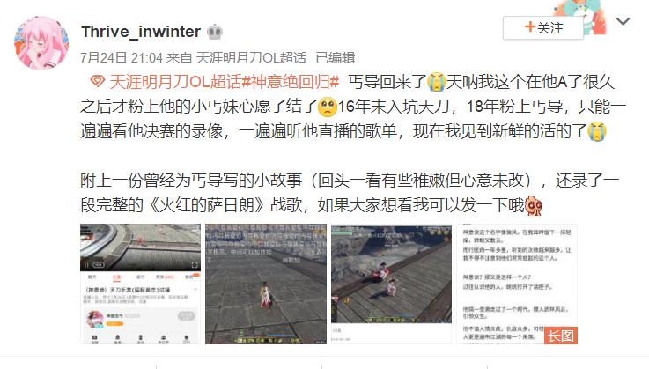
Task: Click the fullscreen icon in first thumbnail
Action: (x=195, y=264)
